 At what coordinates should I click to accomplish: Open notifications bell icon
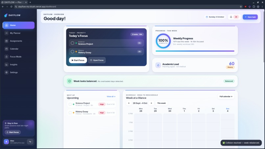(x=231, y=17)
